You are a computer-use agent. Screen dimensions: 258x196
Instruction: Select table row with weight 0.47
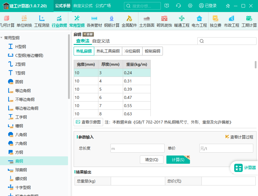[112, 97]
